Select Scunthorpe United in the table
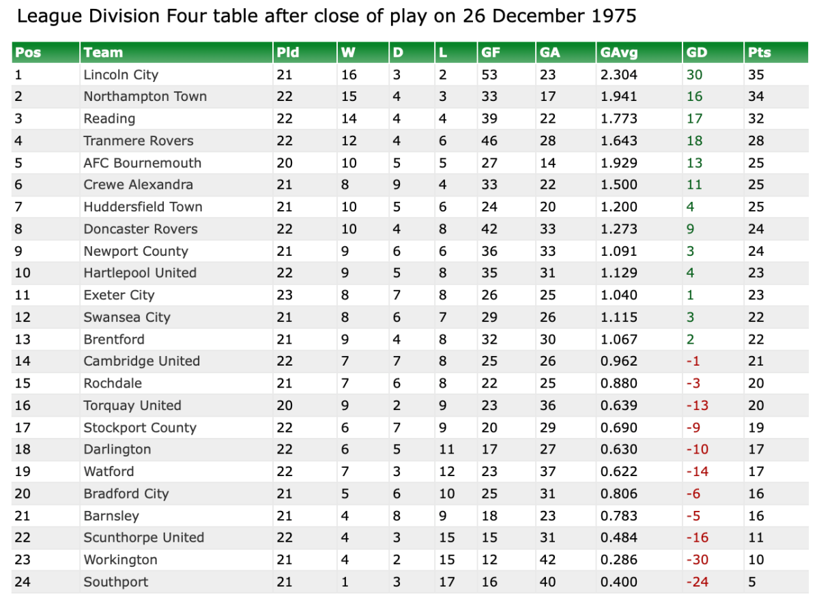This screenshot has width=819, height=603. (x=143, y=538)
